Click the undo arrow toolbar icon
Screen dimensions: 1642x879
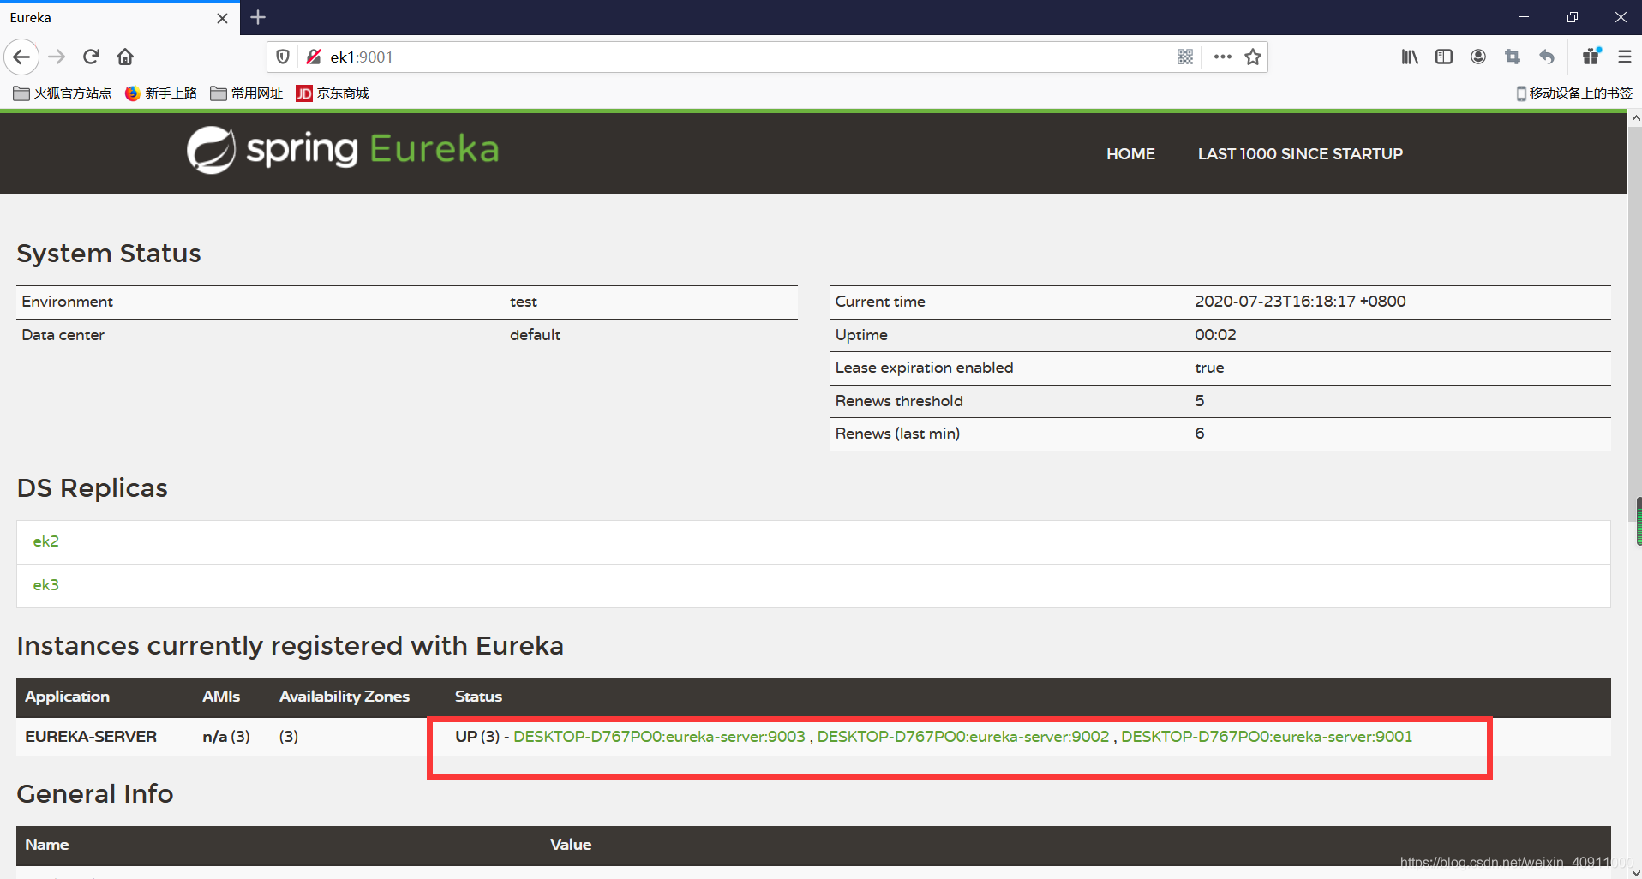1547,57
